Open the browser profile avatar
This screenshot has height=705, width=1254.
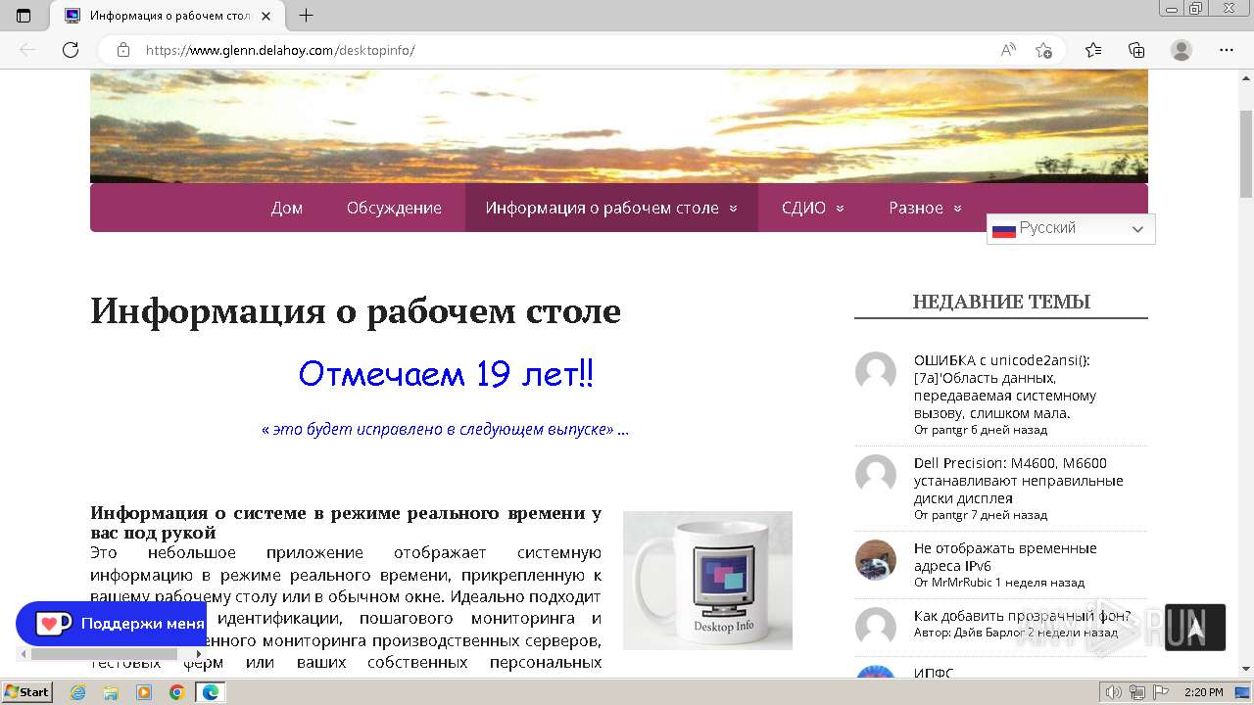1182,50
